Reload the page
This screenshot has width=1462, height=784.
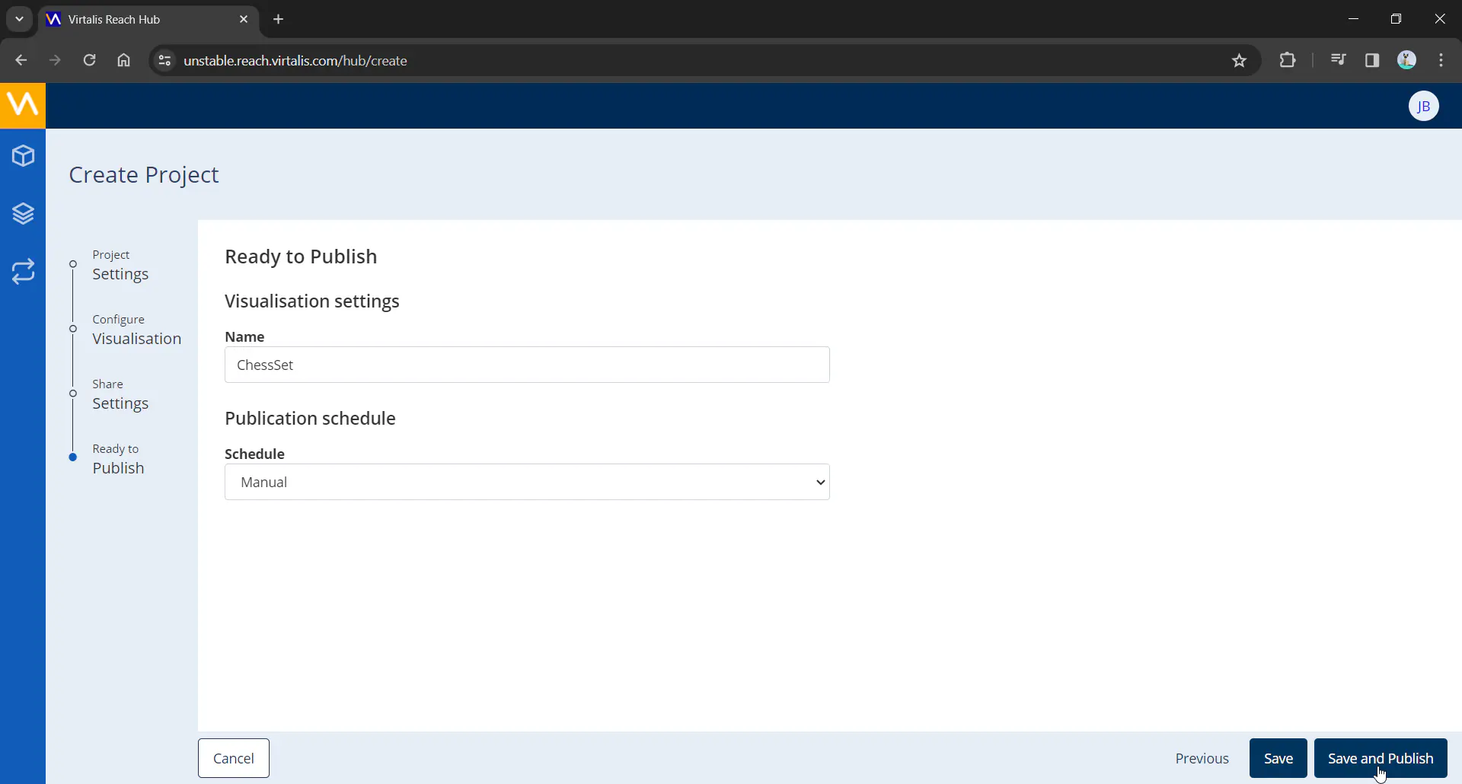[x=89, y=60]
